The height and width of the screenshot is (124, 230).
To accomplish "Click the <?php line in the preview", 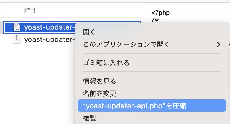I will click(x=160, y=13).
